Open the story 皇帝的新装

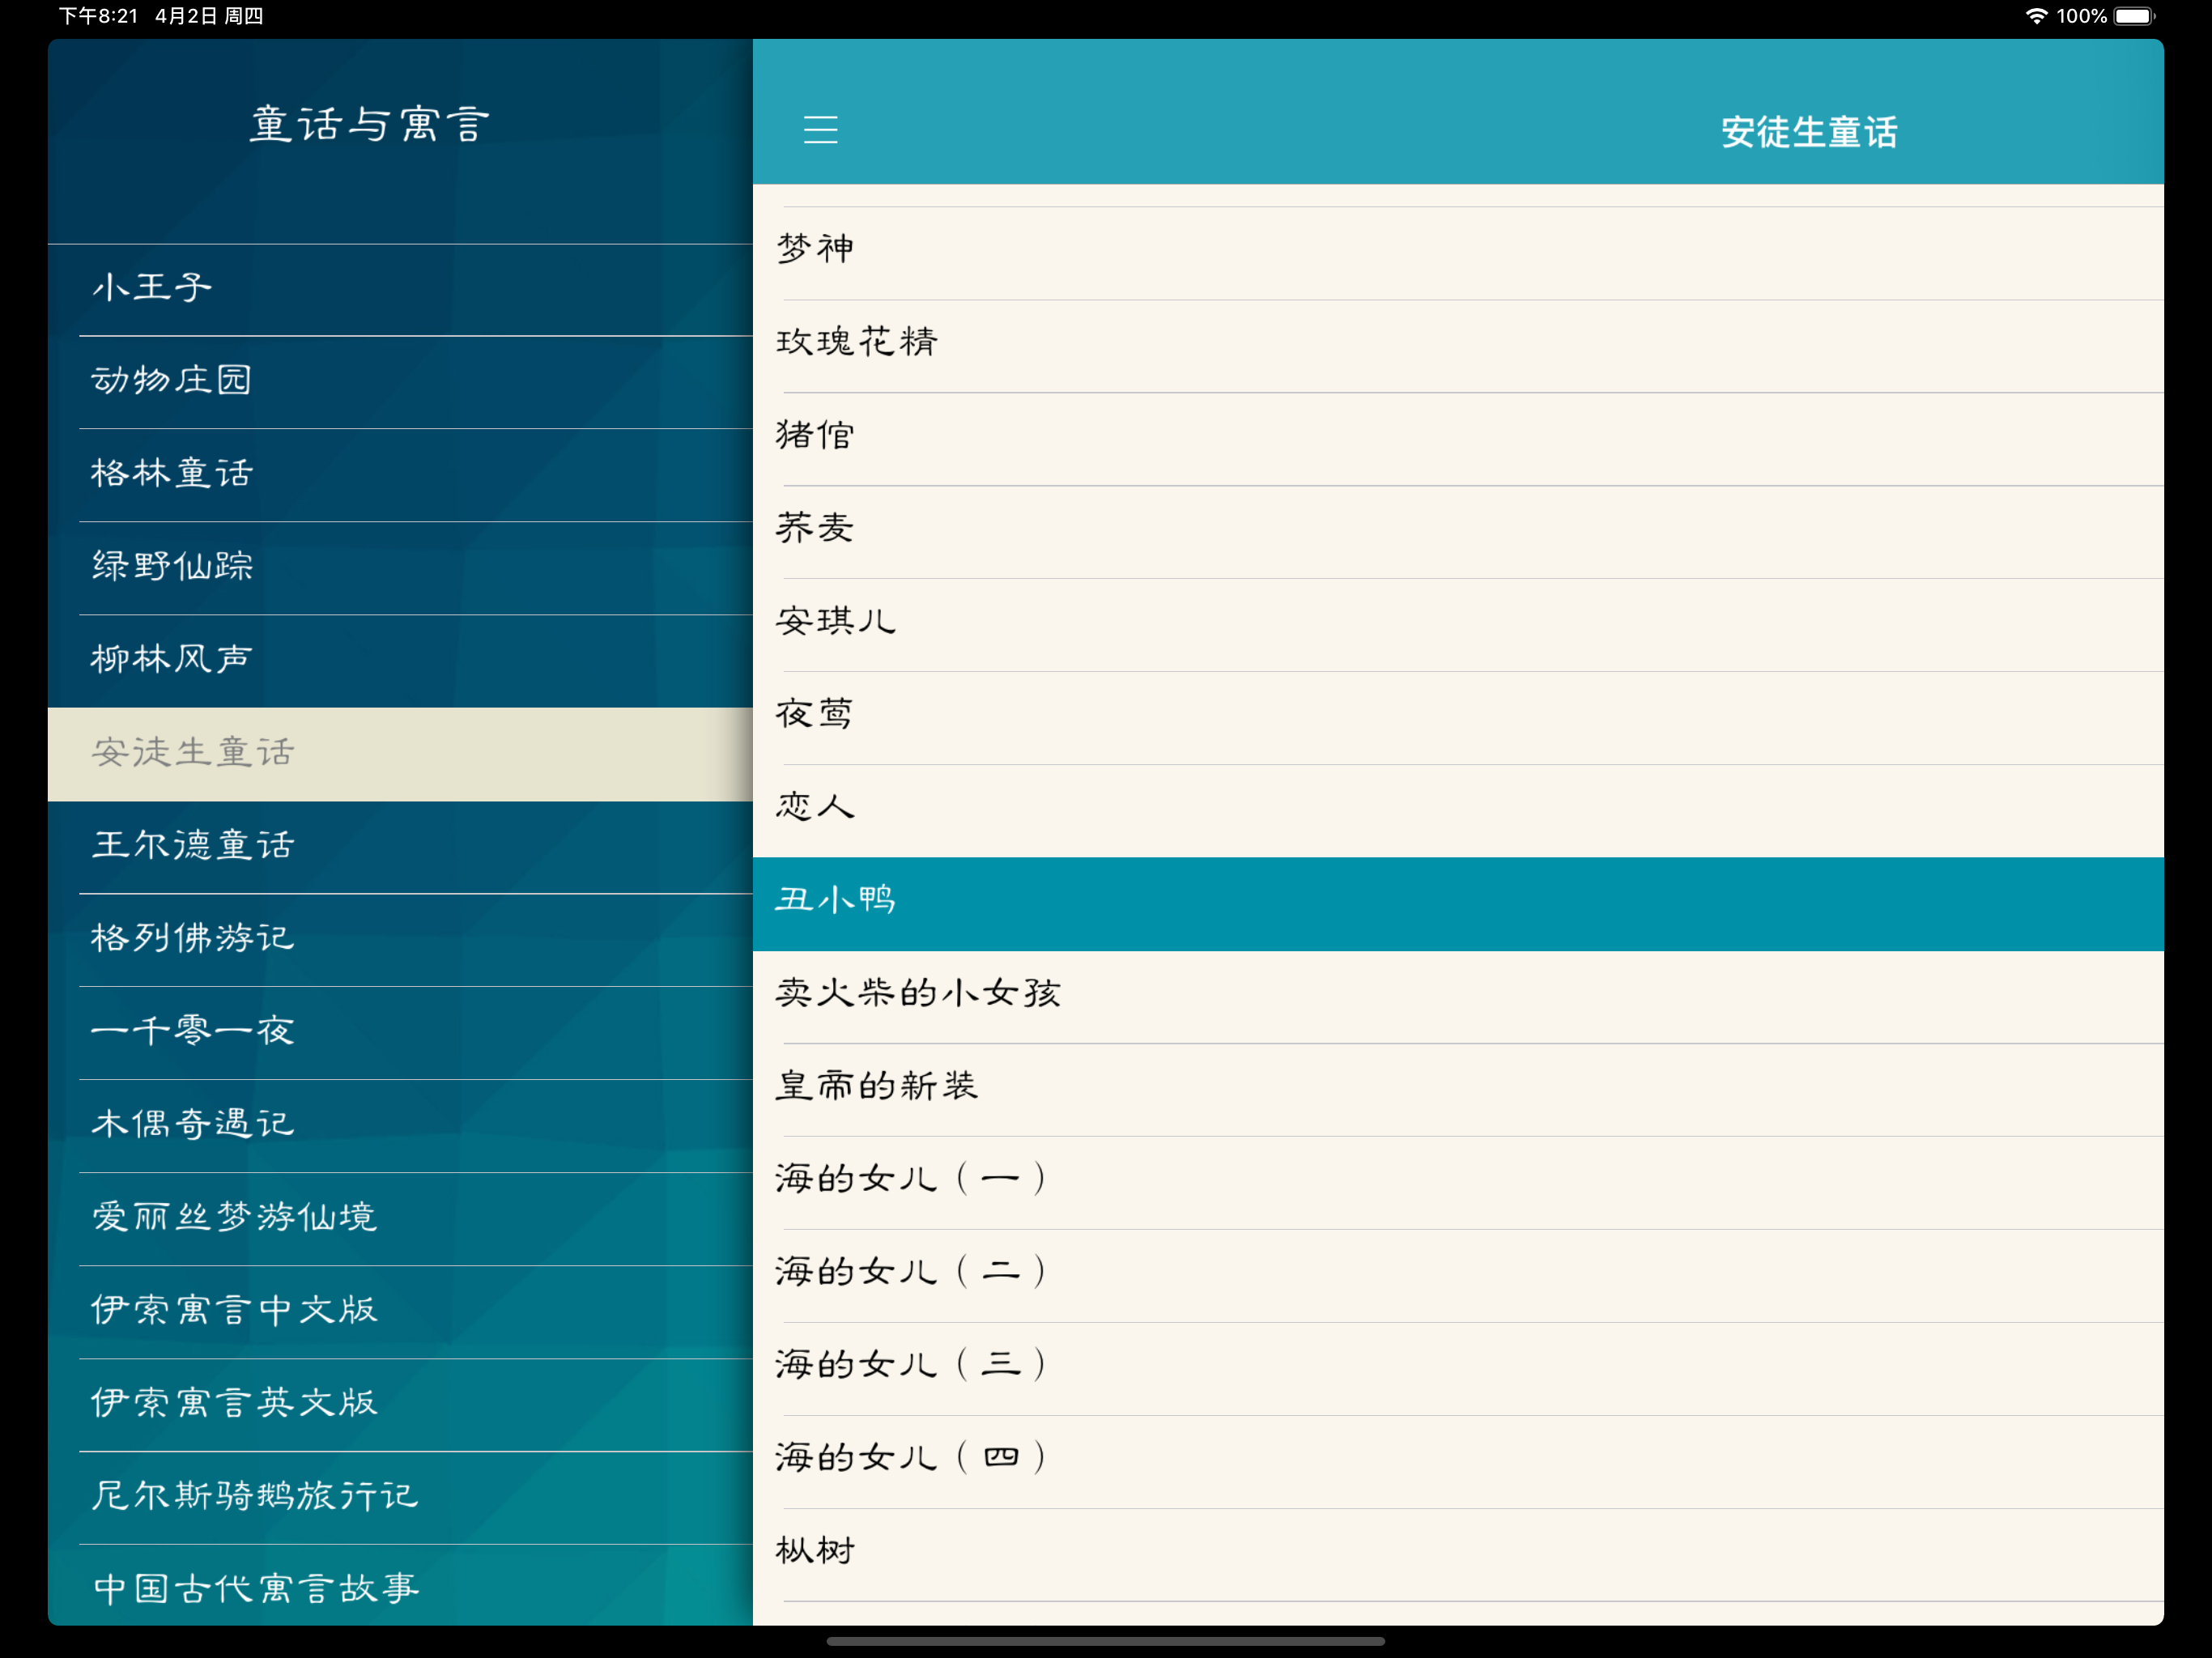pyautogui.click(x=1458, y=1090)
